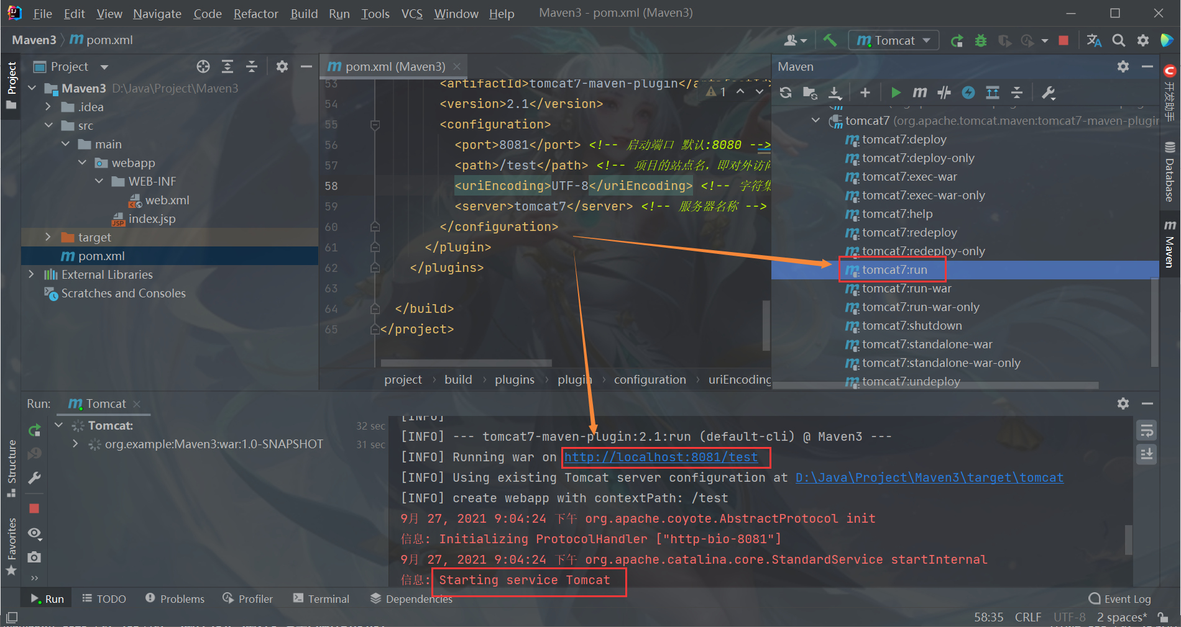
Task: Download Maven sources and documentation
Action: [x=835, y=92]
